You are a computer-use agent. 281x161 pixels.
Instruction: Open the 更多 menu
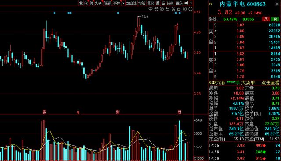click(x=179, y=3)
